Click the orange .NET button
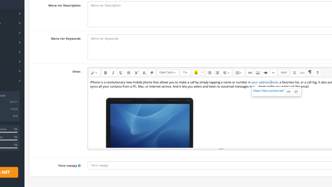This screenshot has width=332, height=187. click(8, 172)
